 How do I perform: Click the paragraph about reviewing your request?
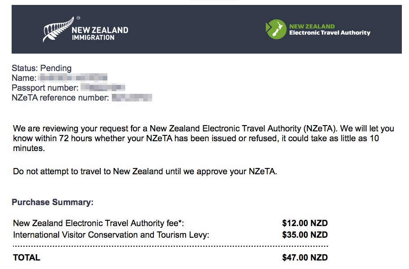tap(204, 138)
